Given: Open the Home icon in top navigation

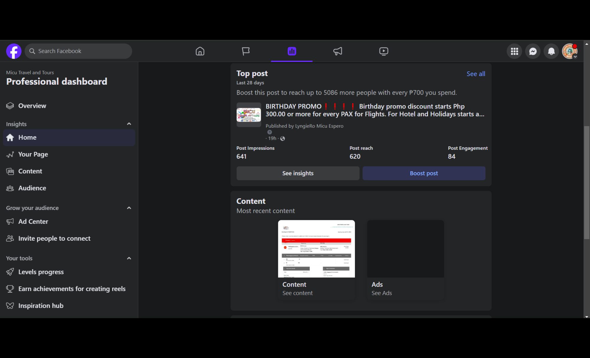Looking at the screenshot, I should pos(200,51).
